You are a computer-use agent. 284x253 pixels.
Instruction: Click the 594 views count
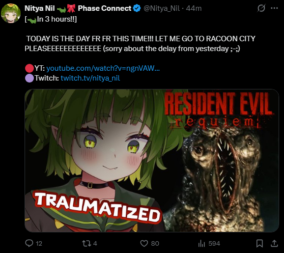point(214,243)
